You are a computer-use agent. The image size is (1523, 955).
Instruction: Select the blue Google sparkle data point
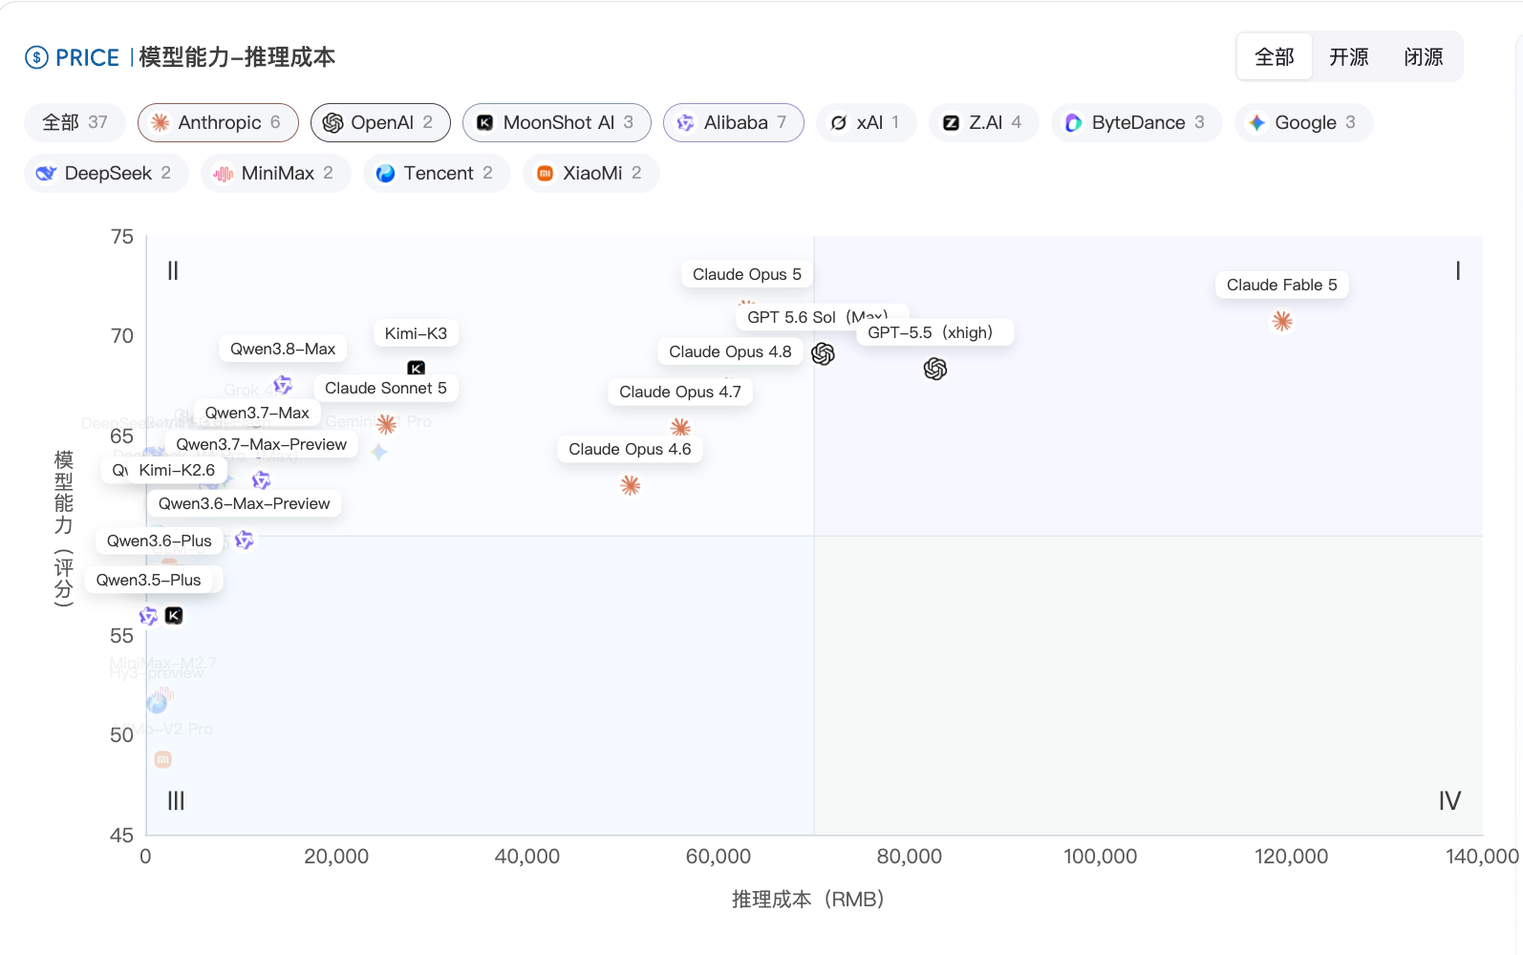(379, 452)
